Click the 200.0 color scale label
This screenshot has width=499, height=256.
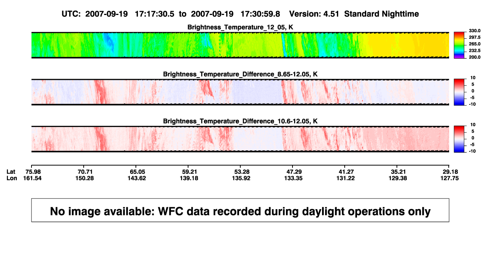pos(475,57)
